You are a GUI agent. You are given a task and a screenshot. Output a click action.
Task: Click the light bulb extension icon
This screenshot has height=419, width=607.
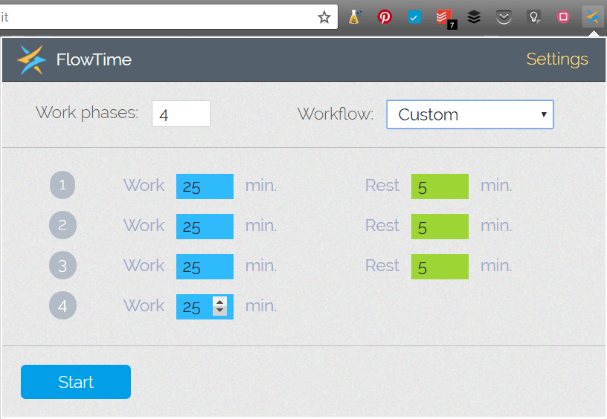(534, 17)
